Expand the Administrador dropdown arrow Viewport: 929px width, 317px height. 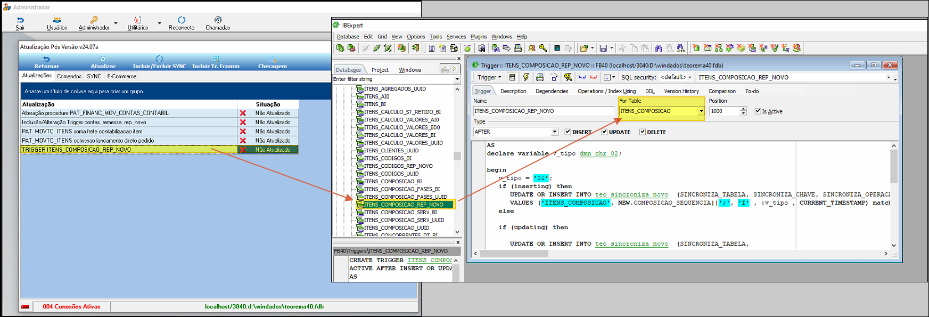pyautogui.click(x=116, y=23)
